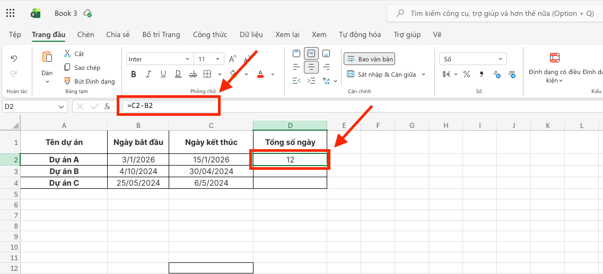Screen dimensions: 603x274
Task: Toggle Italic formatting
Action: 148,74
